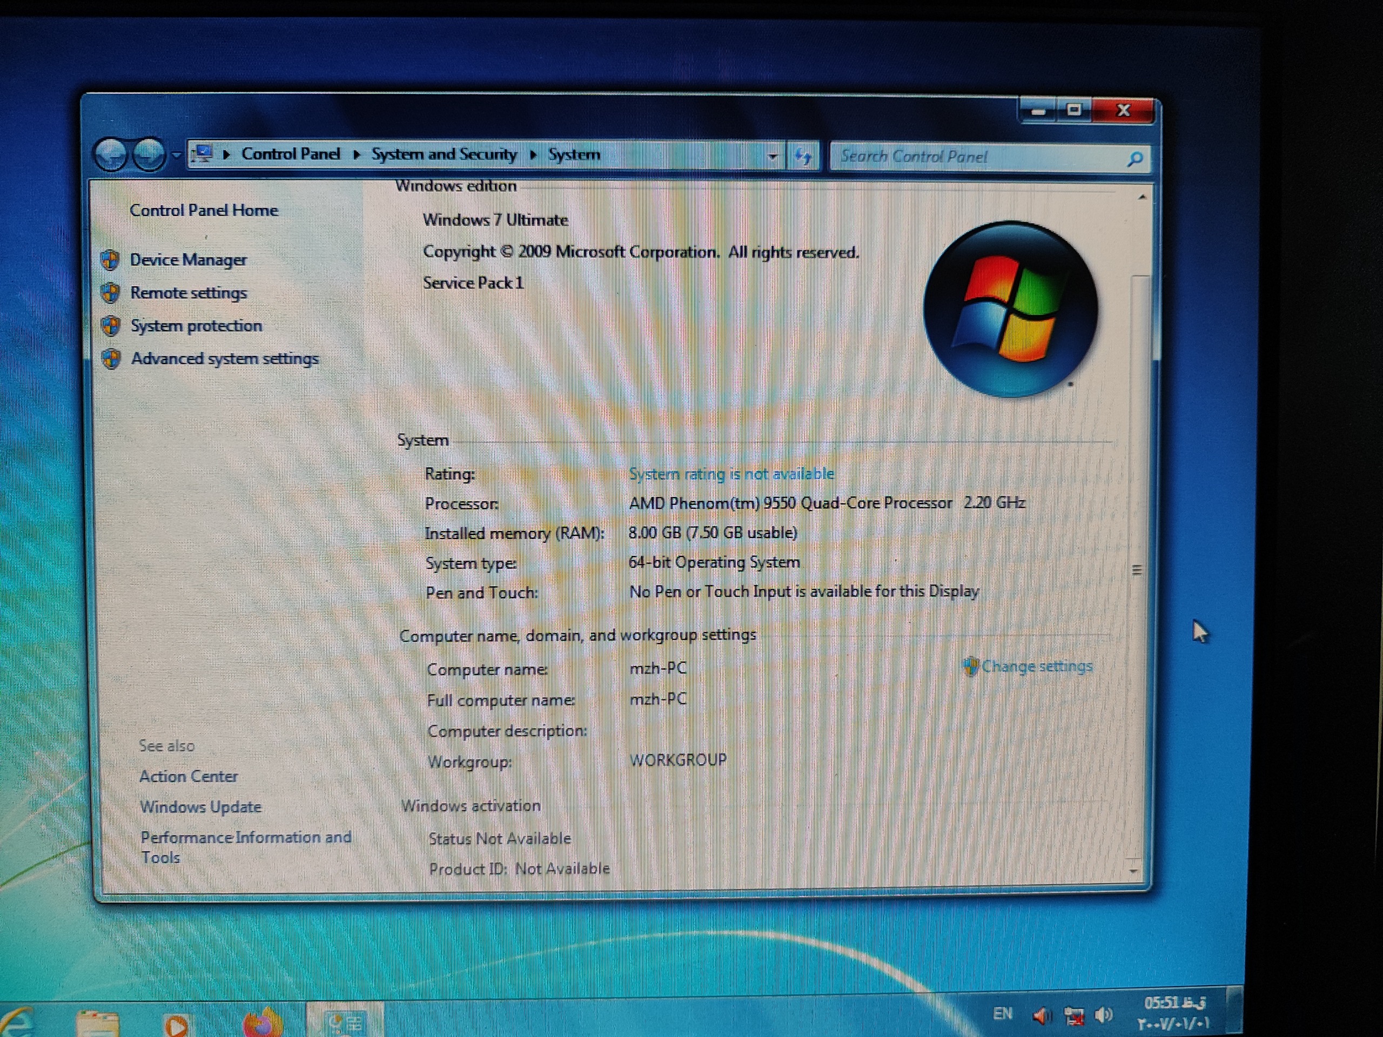Select Control Panel in the breadcrumb
Viewport: 1383px width, 1037px height.
(x=291, y=154)
